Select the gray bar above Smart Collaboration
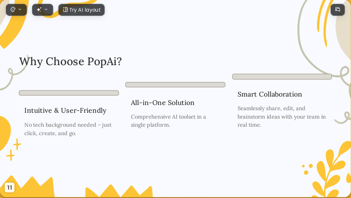The image size is (351, 198). pos(282,76)
